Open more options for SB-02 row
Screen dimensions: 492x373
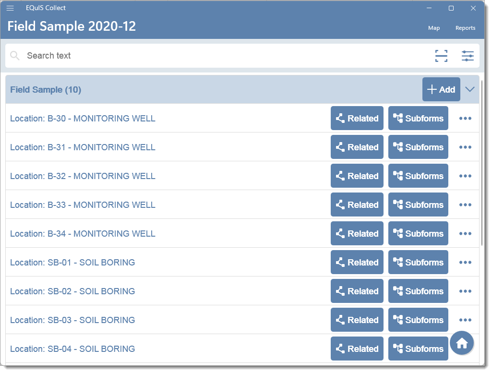[x=465, y=291]
